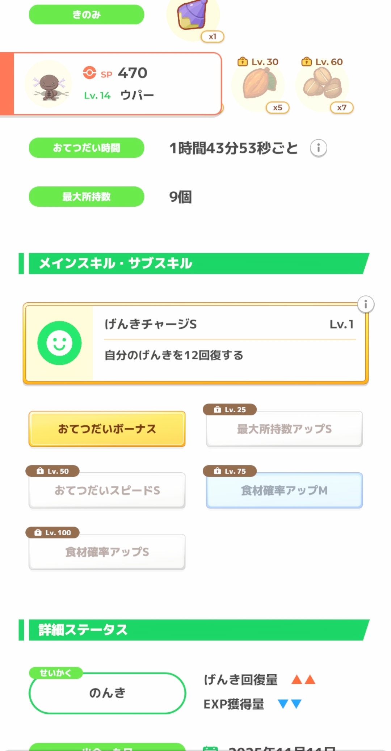The image size is (391, 751).
Task: Tap the ウパー Pokémon portrait
Action: pyautogui.click(x=49, y=84)
